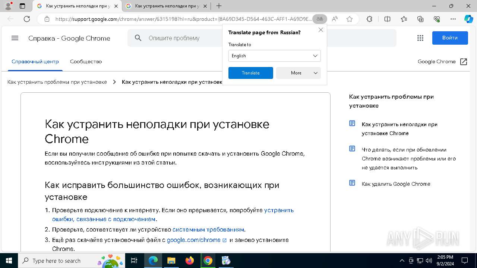The image size is (477, 268).
Task: Open Browser essentials icon
Action: tap(437, 19)
